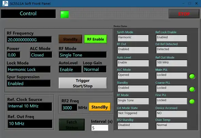Click the Power 0.00 input field
The image size is (201, 138).
(x=14, y=55)
